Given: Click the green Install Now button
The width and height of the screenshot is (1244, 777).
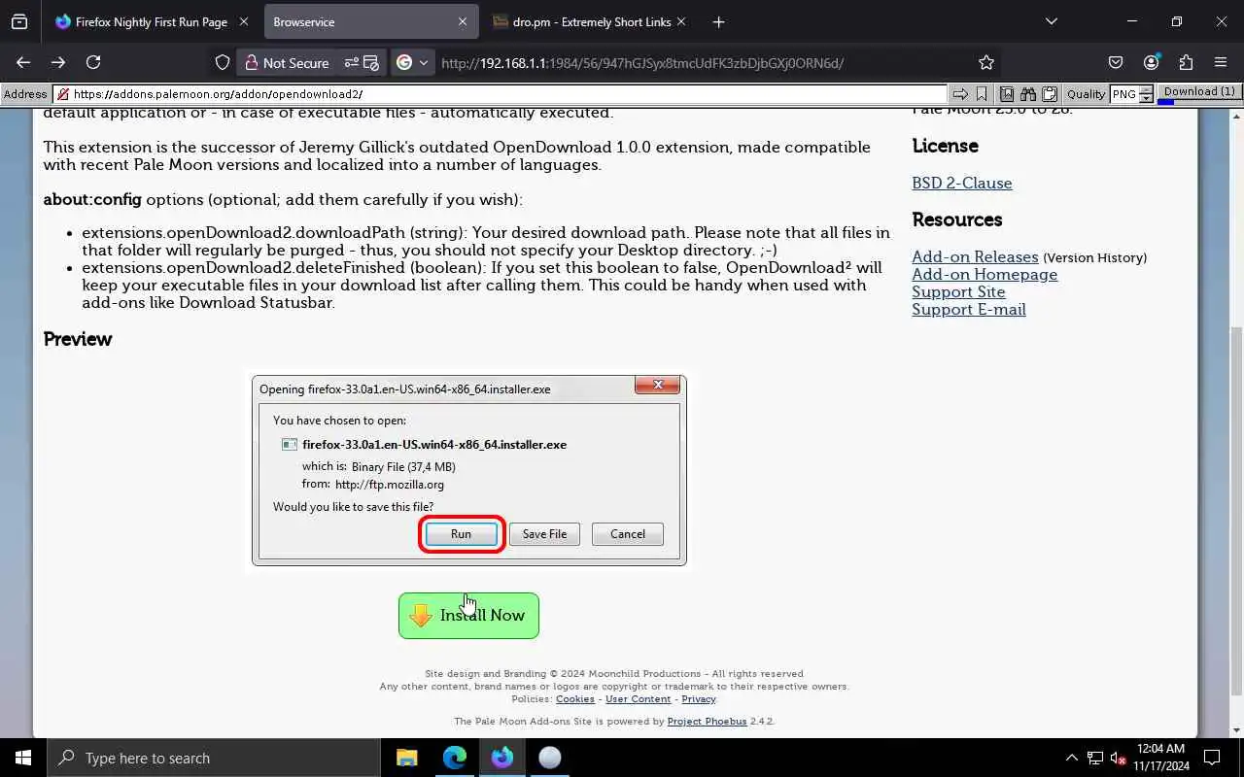Looking at the screenshot, I should click(x=468, y=616).
